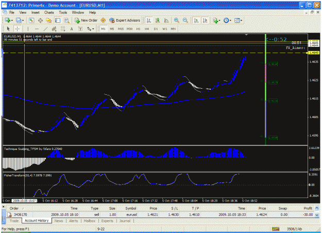
Task: Select order 3436170 in history
Action: (161, 214)
